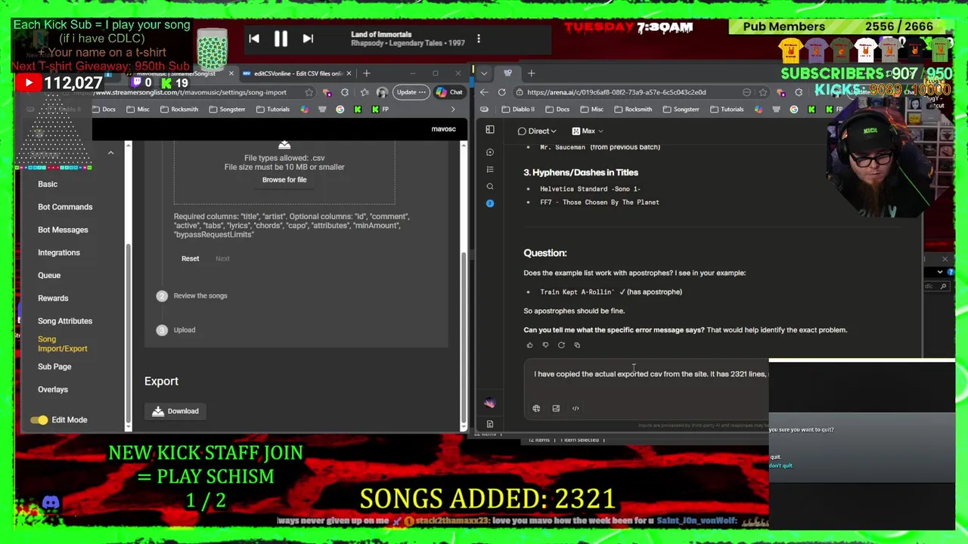Toggle the arena.ai sidebar panel icon
This screenshot has height=544, width=968.
pyautogui.click(x=490, y=130)
